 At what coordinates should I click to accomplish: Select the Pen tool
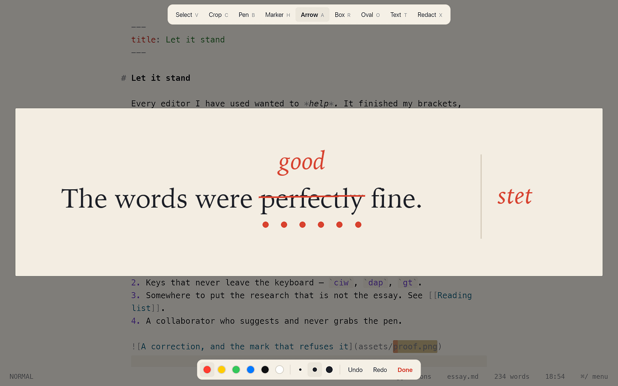click(x=247, y=15)
